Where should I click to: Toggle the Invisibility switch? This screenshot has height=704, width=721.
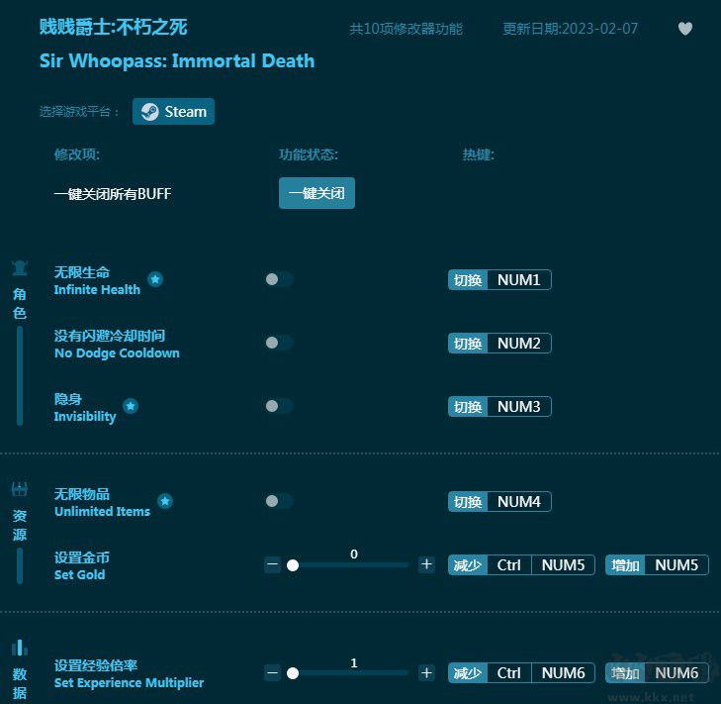[x=279, y=406]
